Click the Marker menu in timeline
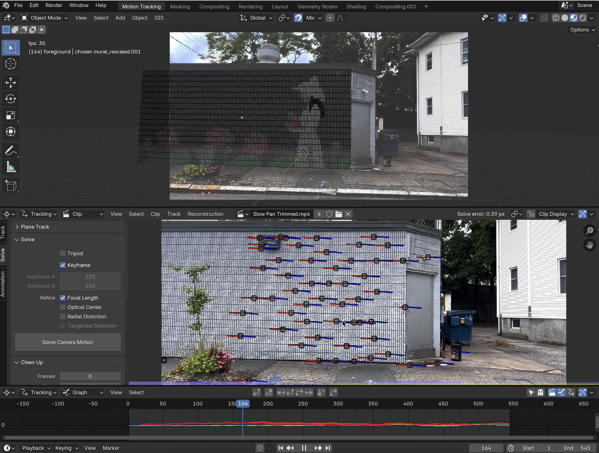Viewport: 599px width, 453px height. click(x=111, y=448)
